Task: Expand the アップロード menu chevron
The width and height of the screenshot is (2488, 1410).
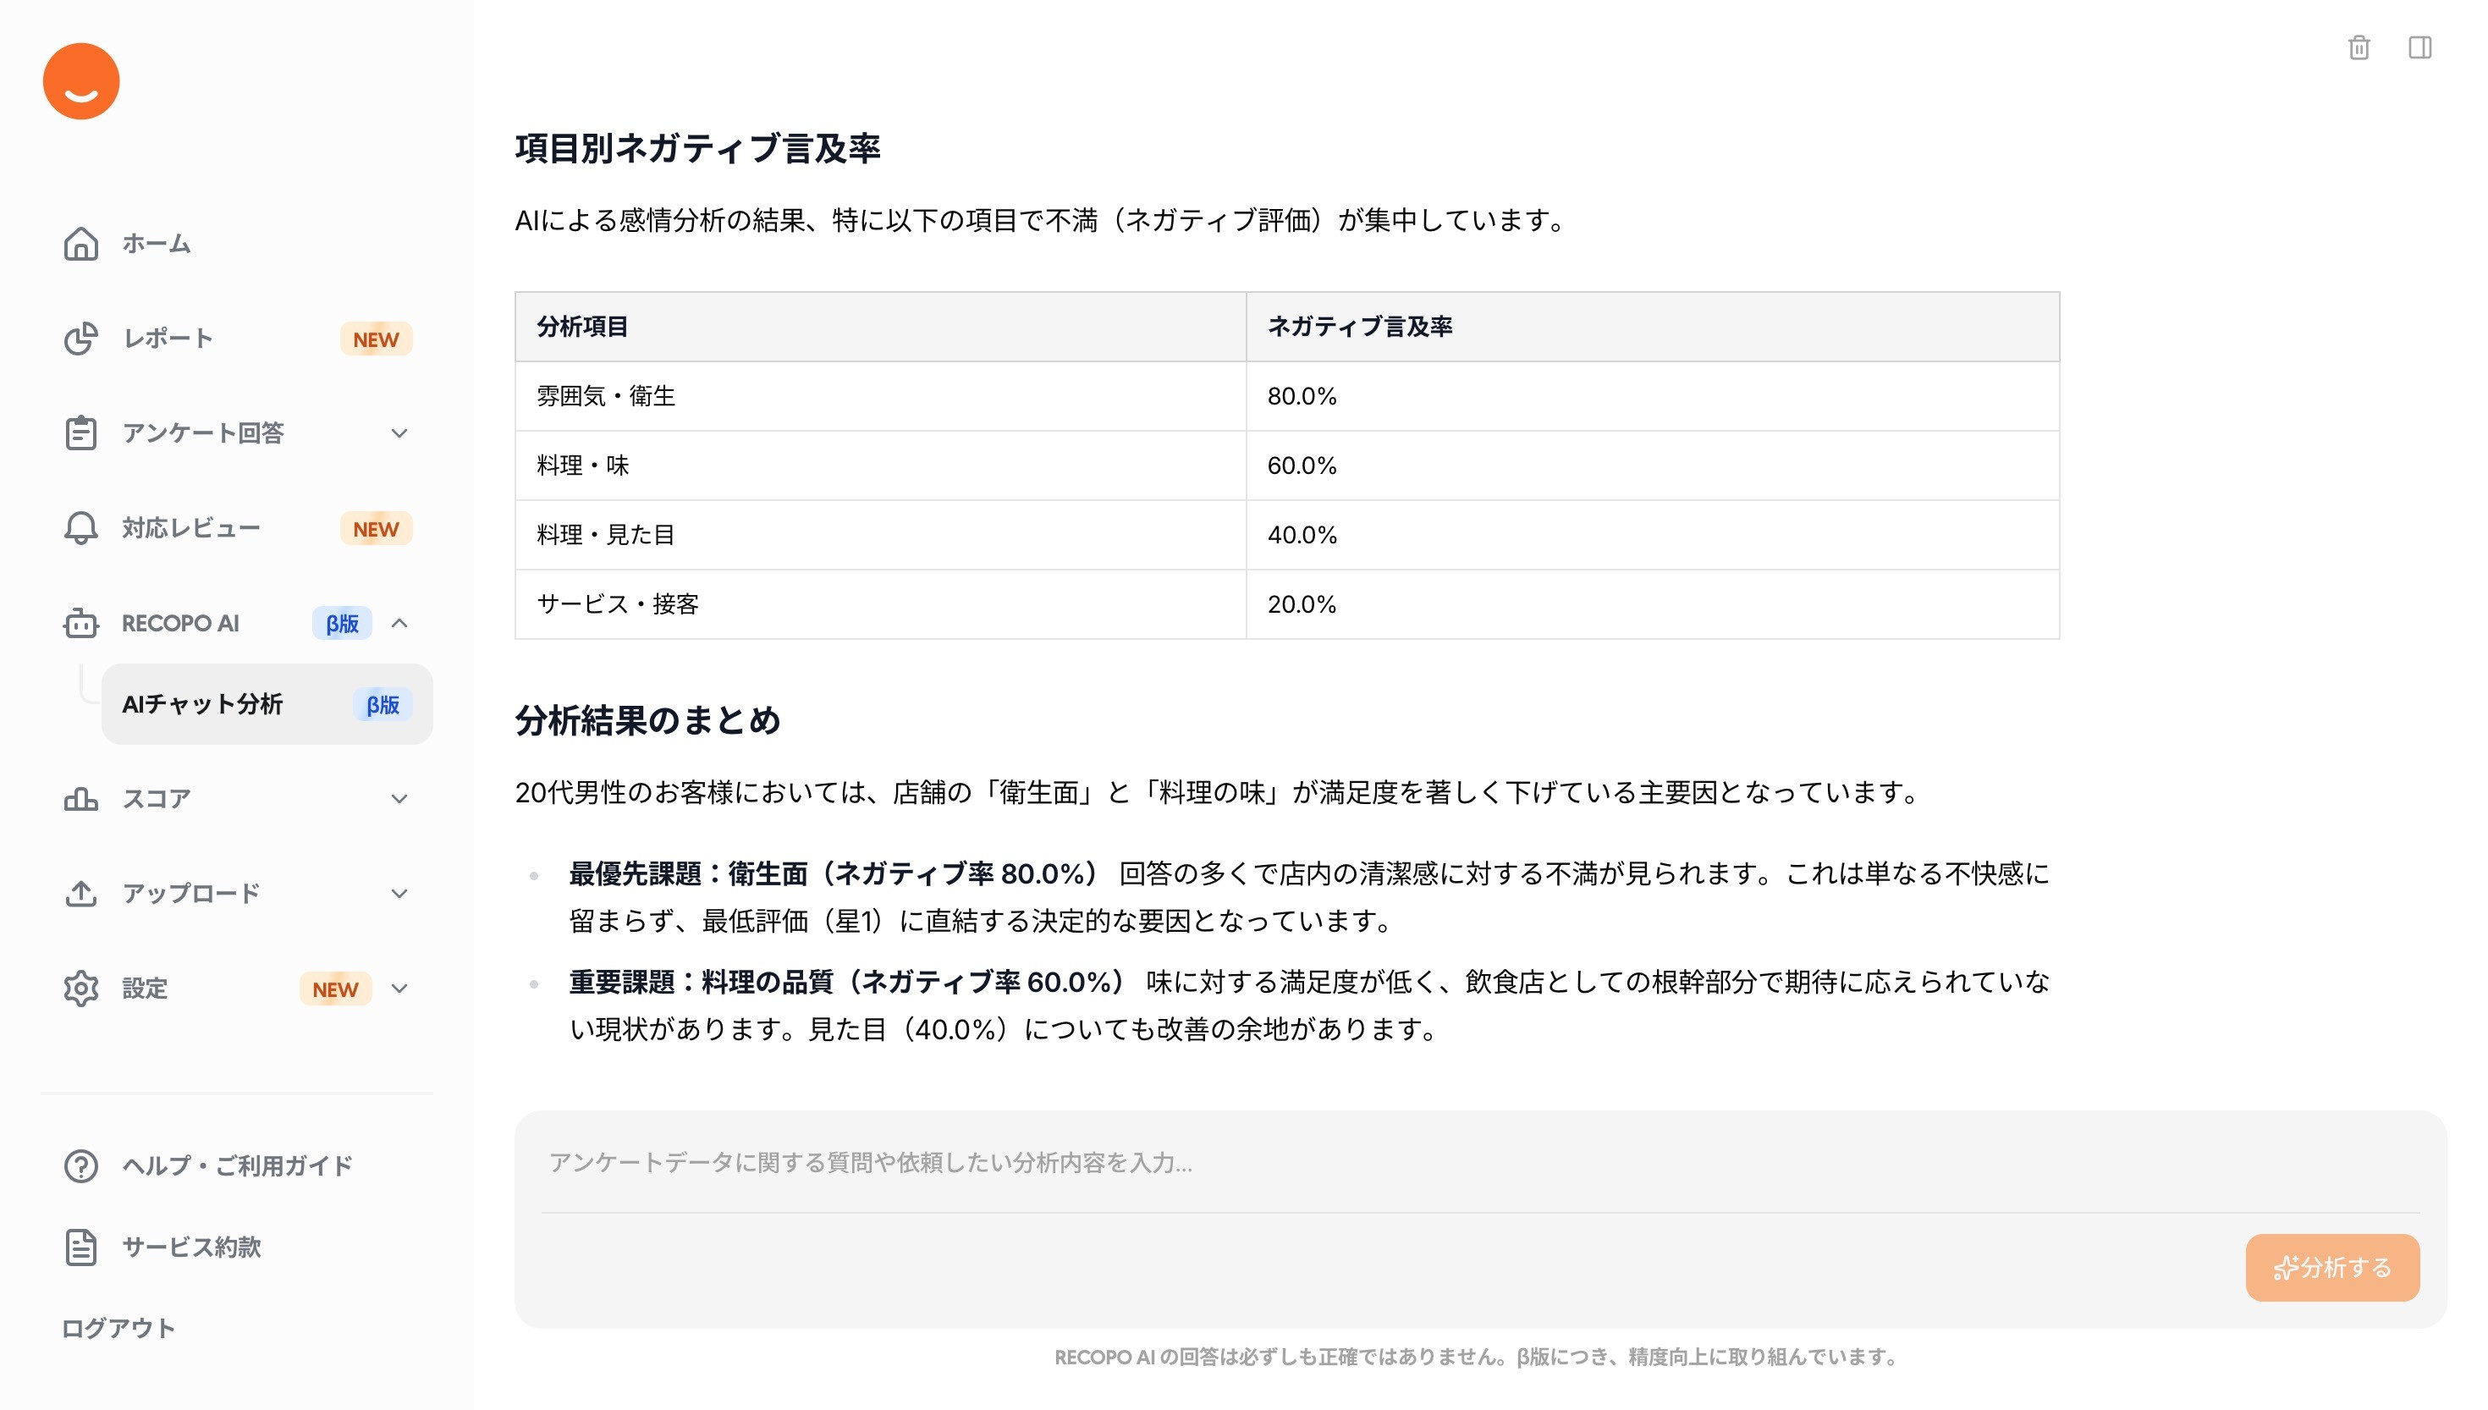Action: (x=399, y=893)
